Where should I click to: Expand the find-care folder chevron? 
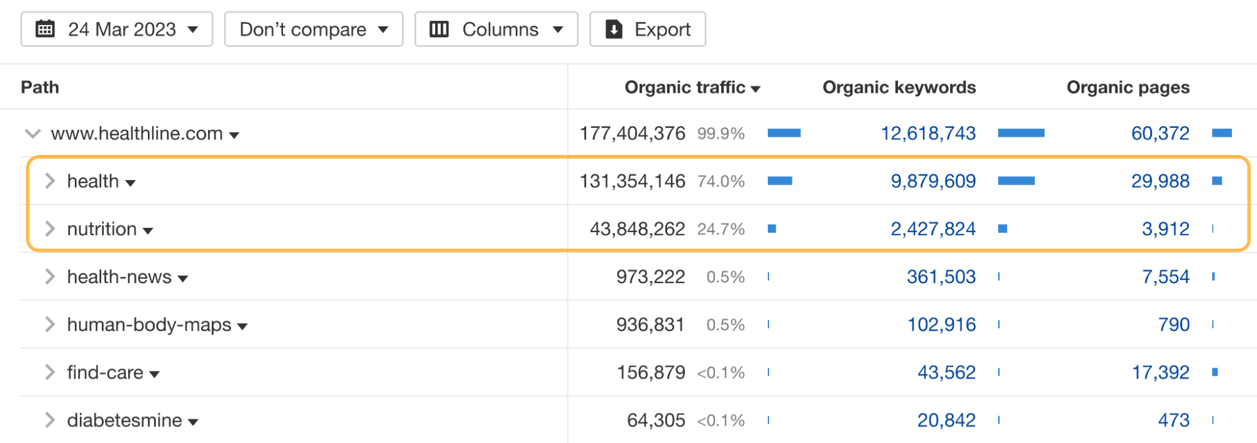50,372
